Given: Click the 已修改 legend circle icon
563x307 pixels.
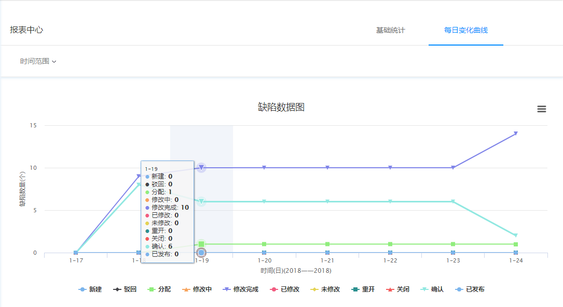Looking at the screenshot, I should [x=274, y=289].
